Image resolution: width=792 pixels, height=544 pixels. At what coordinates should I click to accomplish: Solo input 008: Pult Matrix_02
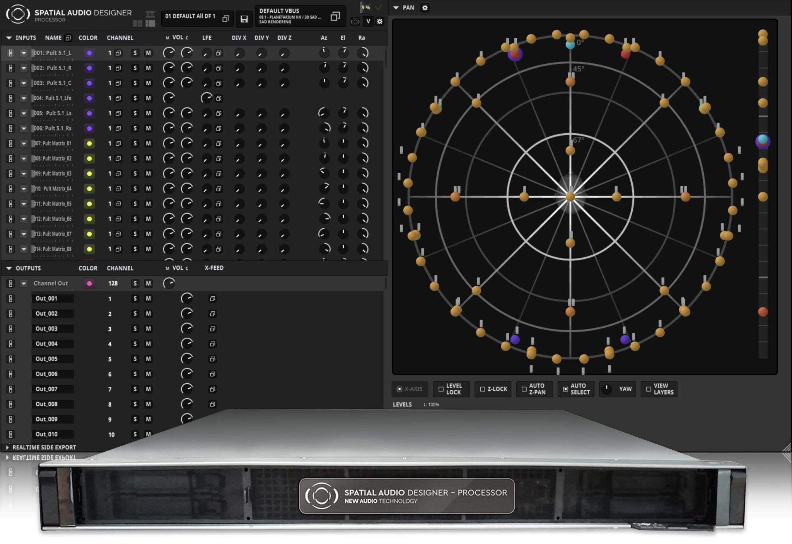135,158
